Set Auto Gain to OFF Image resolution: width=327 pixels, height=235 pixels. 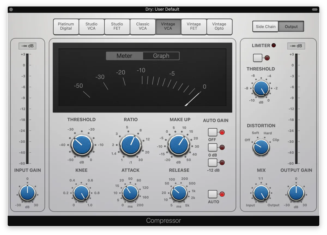tap(213, 132)
